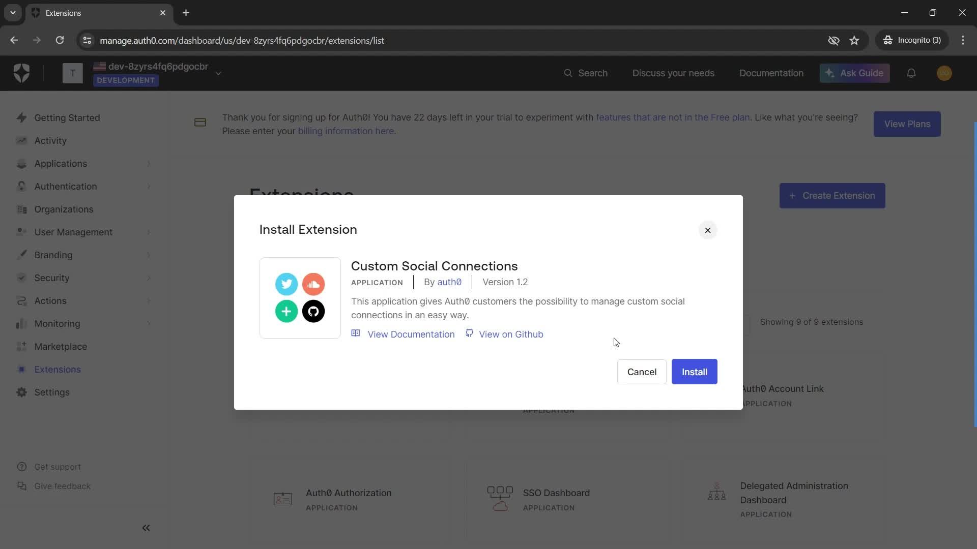Click the View Plans button
The image size is (977, 549).
coord(907,124)
